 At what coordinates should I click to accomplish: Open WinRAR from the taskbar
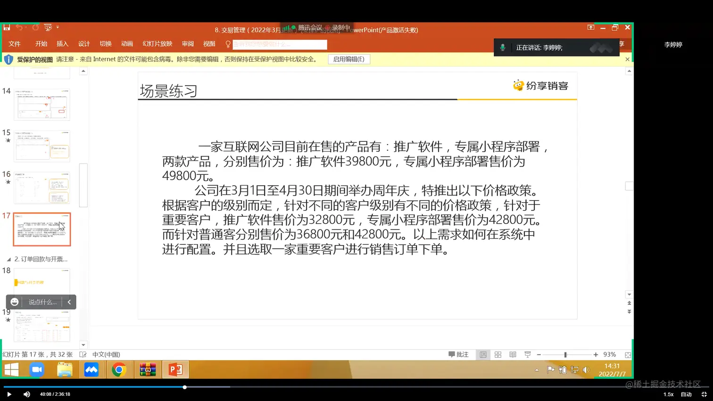tap(148, 369)
